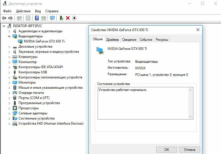
Task: Click the Клавиатуры keyboard icon
Action: 15,57
